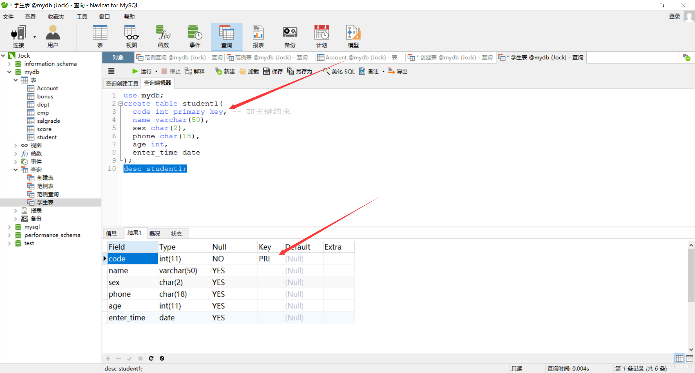Click 解释 to explain query
Image resolution: width=695 pixels, height=373 pixels.
[x=195, y=71]
